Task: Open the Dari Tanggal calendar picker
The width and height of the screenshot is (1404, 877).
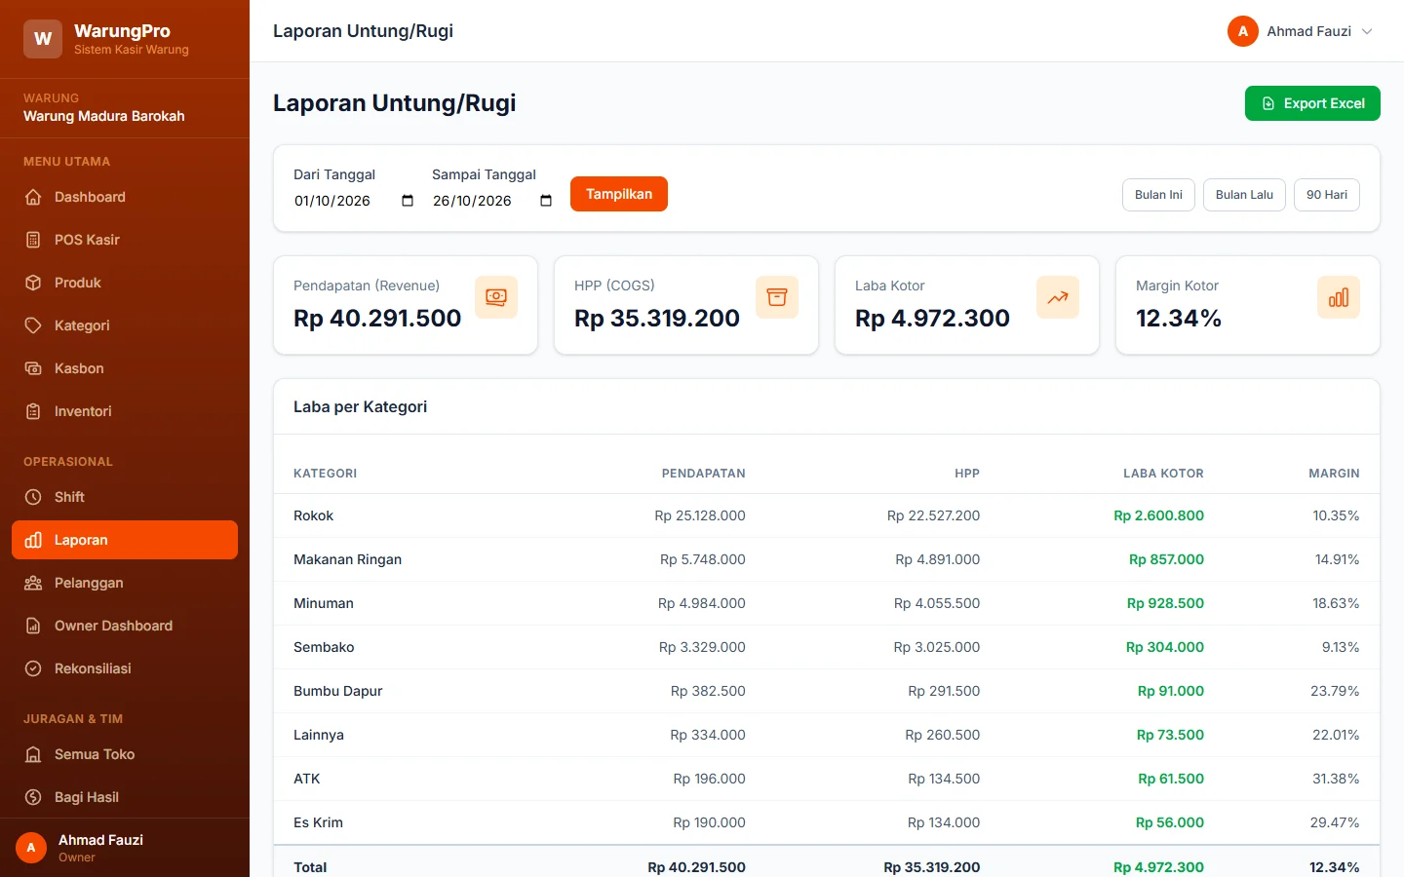Action: 408,201
